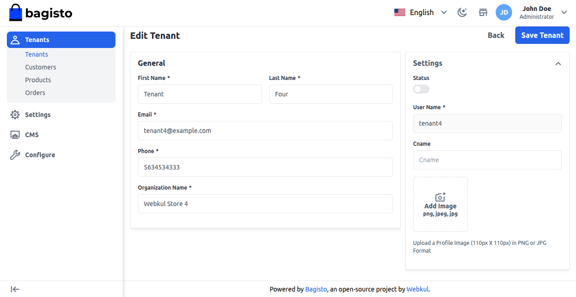Select the Configure wrench icon

tap(14, 154)
